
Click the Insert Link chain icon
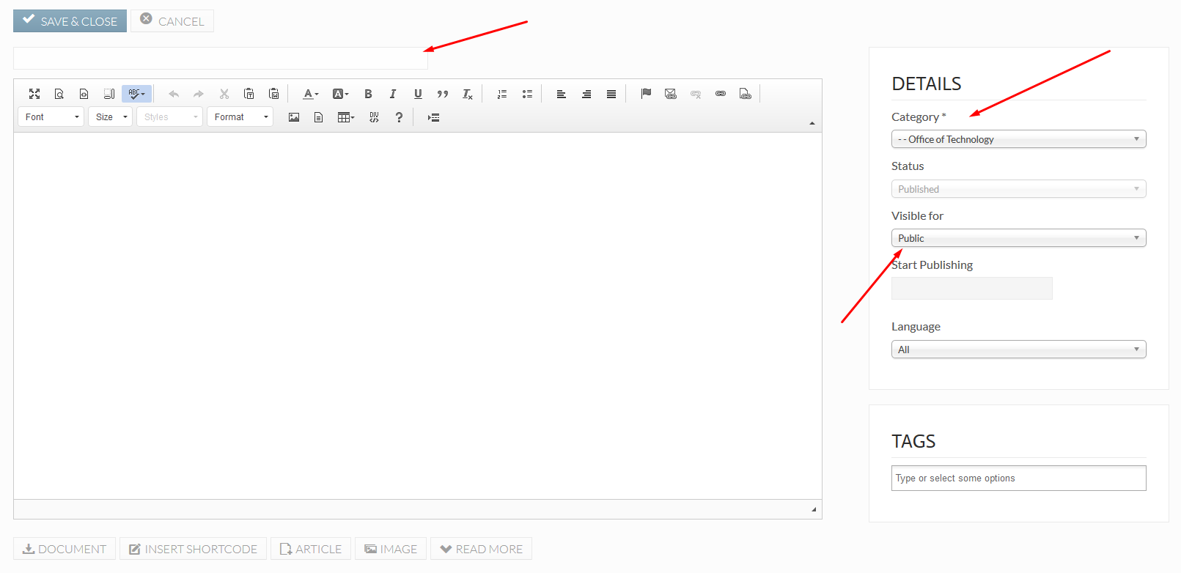(721, 94)
